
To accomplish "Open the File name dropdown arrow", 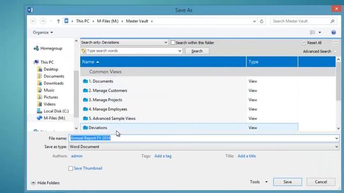I will [336, 138].
